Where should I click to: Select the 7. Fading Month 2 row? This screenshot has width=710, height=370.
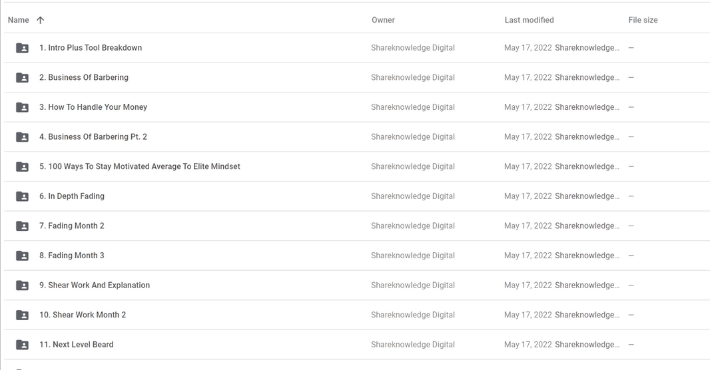[357, 226]
